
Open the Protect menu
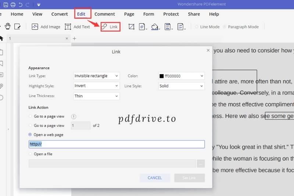pyautogui.click(x=171, y=14)
